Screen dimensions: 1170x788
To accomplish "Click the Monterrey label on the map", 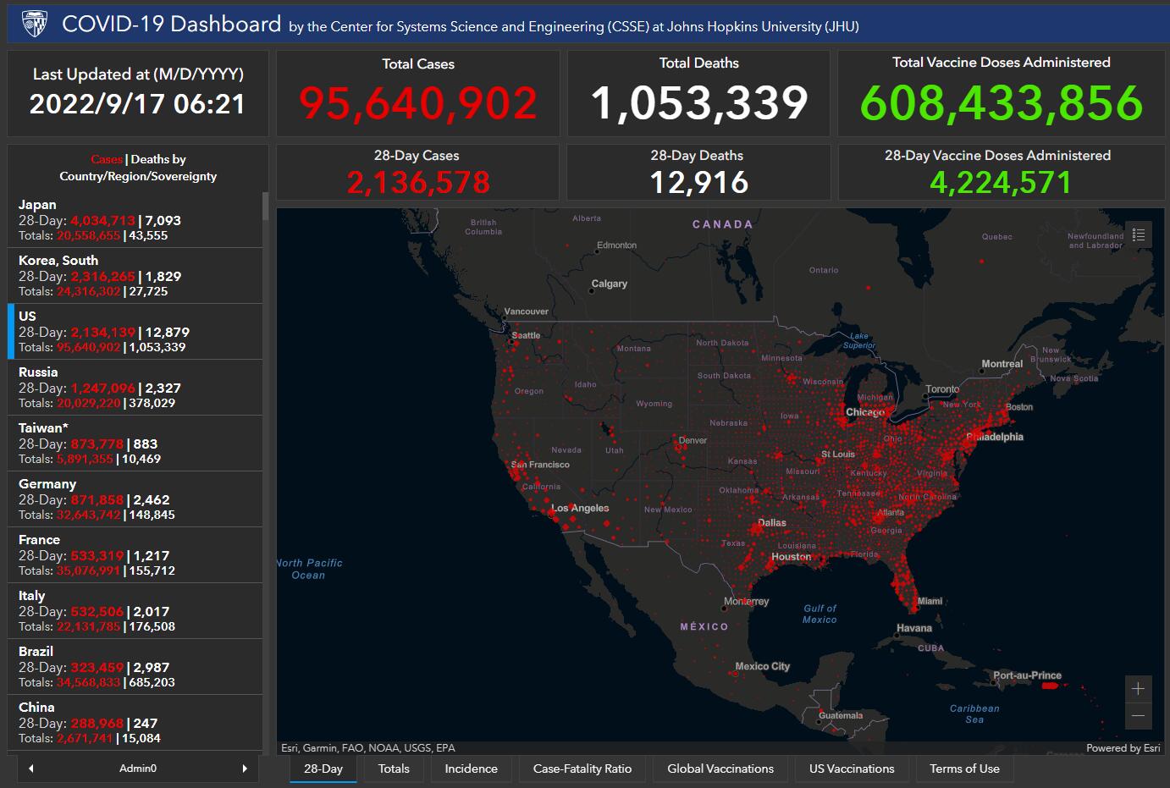I will pos(747,602).
